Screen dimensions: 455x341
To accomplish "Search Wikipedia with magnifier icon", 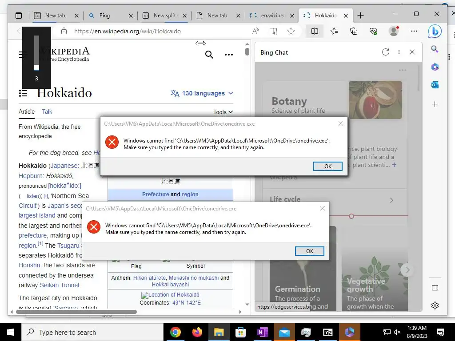I will point(209,54).
